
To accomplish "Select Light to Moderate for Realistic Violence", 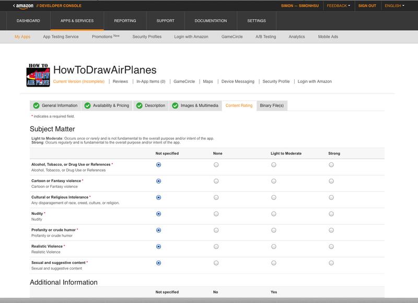I will pyautogui.click(x=274, y=247).
